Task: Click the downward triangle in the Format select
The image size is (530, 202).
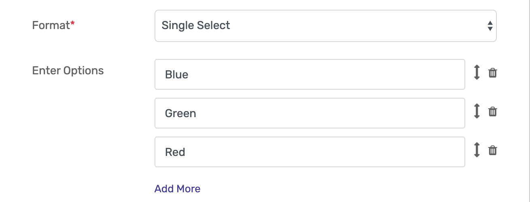Action: point(490,29)
